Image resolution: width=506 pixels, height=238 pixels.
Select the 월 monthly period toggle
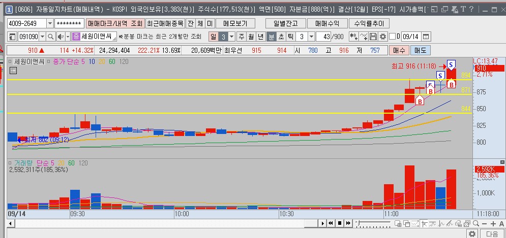coord(251,37)
